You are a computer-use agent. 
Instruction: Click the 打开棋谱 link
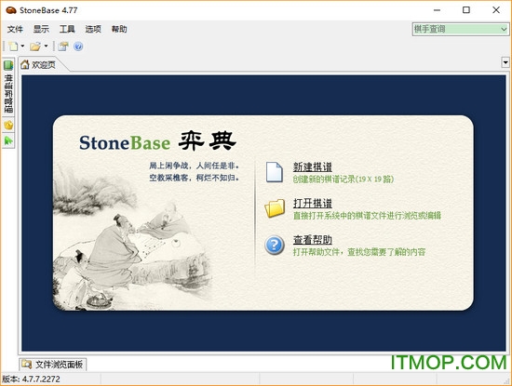point(313,204)
